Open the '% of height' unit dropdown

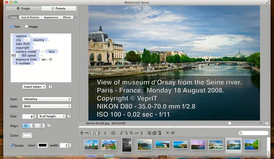click(52, 116)
